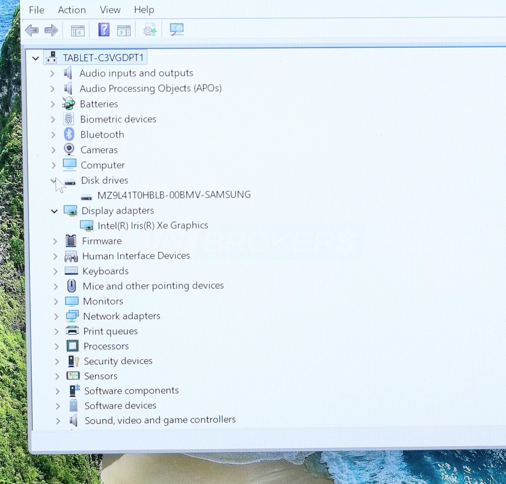The height and width of the screenshot is (484, 506).
Task: Click the Forward arrow toolbar icon
Action: pos(51,30)
